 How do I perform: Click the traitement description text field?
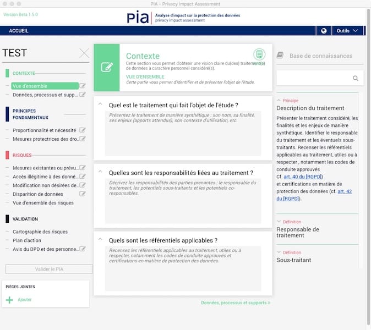(x=183, y=133)
